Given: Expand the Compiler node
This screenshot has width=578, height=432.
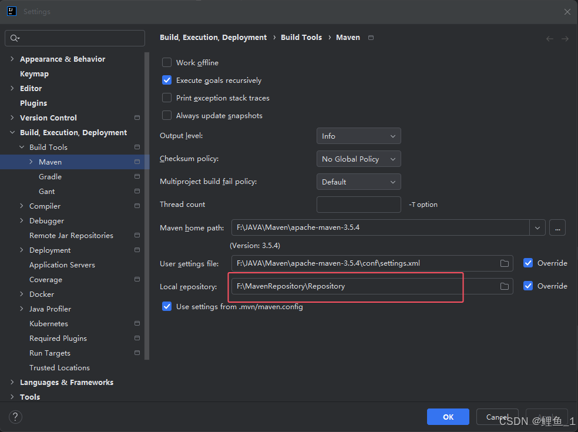Looking at the screenshot, I should coord(22,206).
